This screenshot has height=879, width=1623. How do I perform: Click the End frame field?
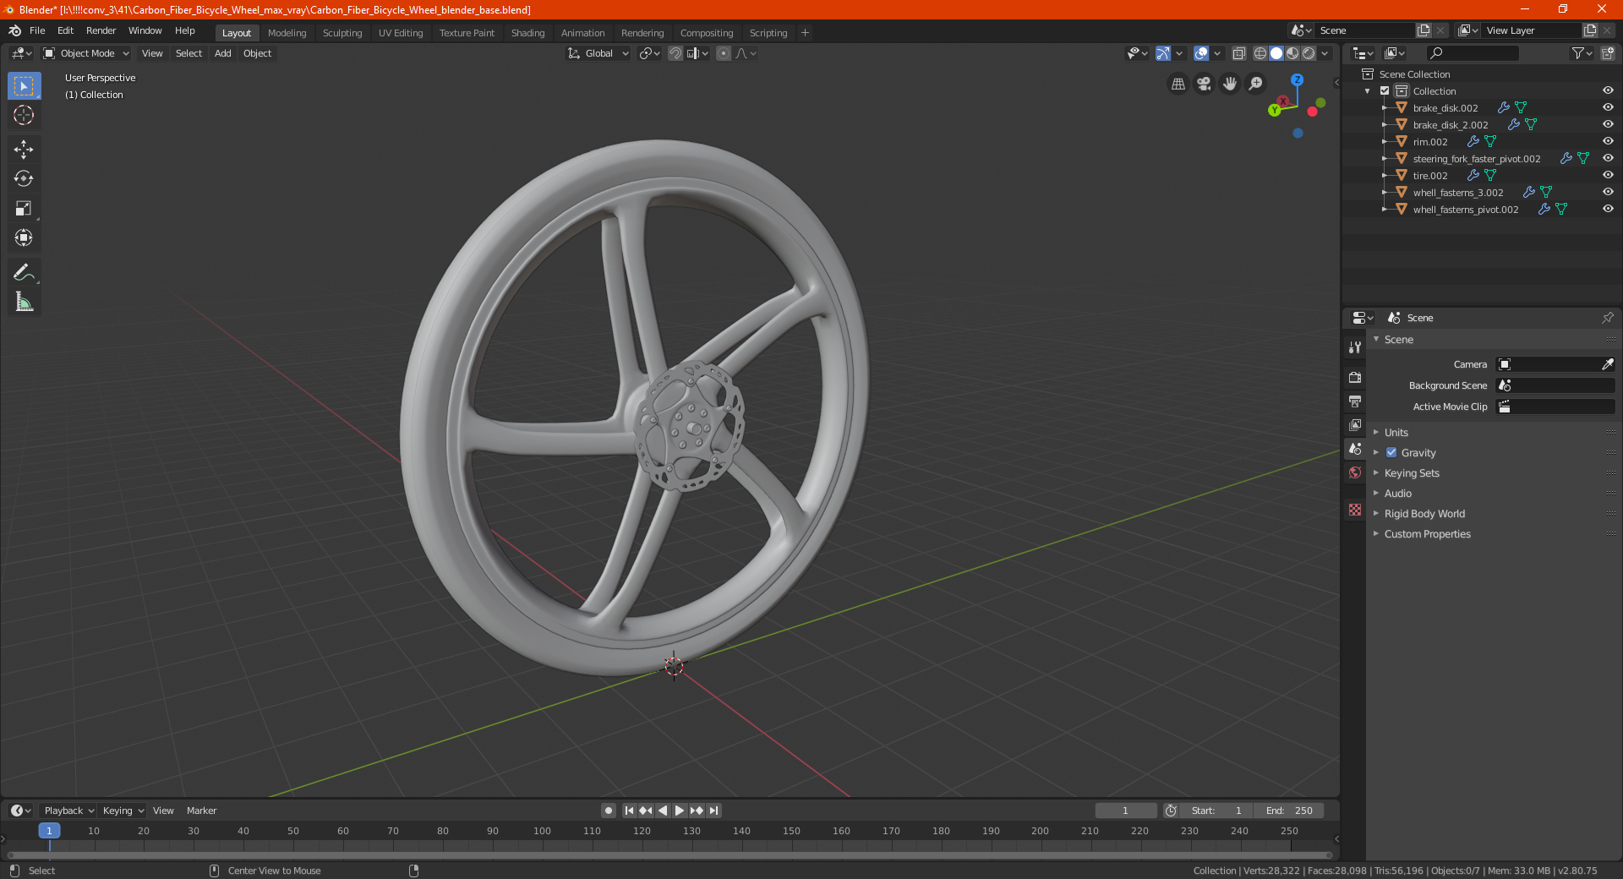pyautogui.click(x=1289, y=811)
